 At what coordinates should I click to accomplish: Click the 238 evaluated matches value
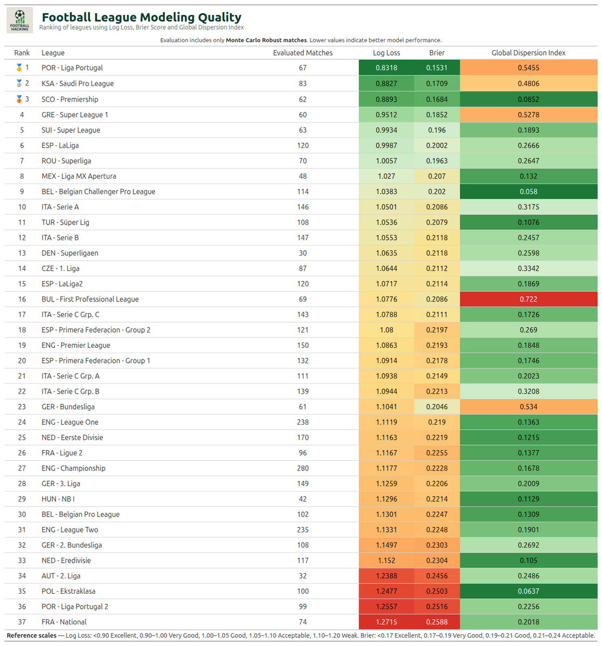coord(303,422)
